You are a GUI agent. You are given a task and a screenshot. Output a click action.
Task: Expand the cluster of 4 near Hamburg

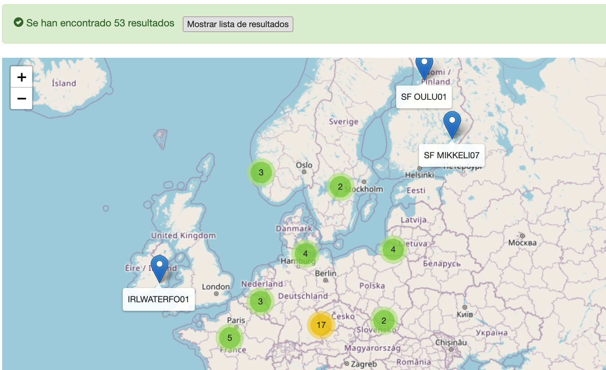pyautogui.click(x=305, y=254)
